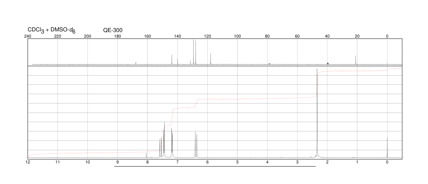Click the 2 ppm label on proton axis
The width and height of the screenshot is (428, 184).
click(x=327, y=162)
